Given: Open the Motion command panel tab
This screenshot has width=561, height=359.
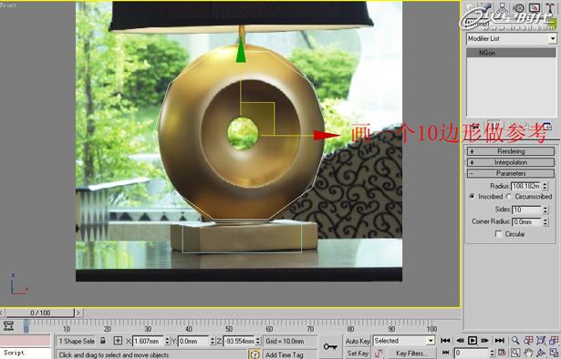Looking at the screenshot, I should [x=518, y=8].
